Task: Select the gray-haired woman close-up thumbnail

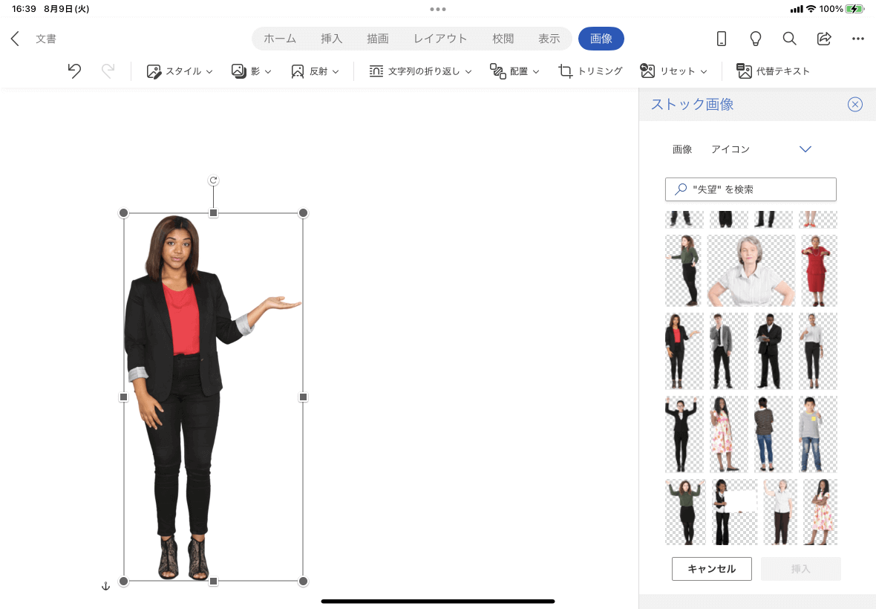Action: [x=751, y=270]
